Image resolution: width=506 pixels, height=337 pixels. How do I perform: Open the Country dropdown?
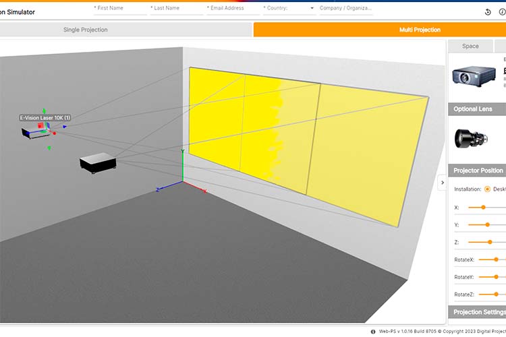click(289, 8)
